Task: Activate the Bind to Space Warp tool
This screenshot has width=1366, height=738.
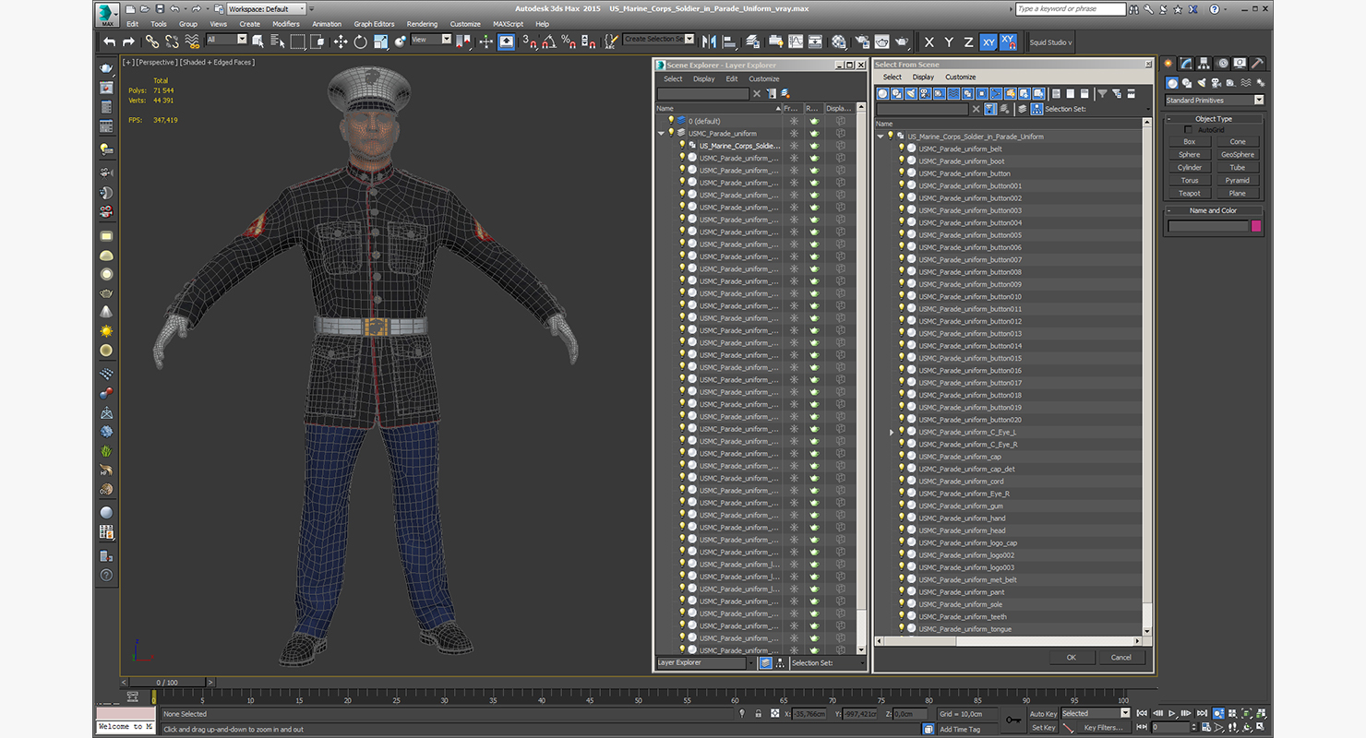Action: [x=192, y=42]
